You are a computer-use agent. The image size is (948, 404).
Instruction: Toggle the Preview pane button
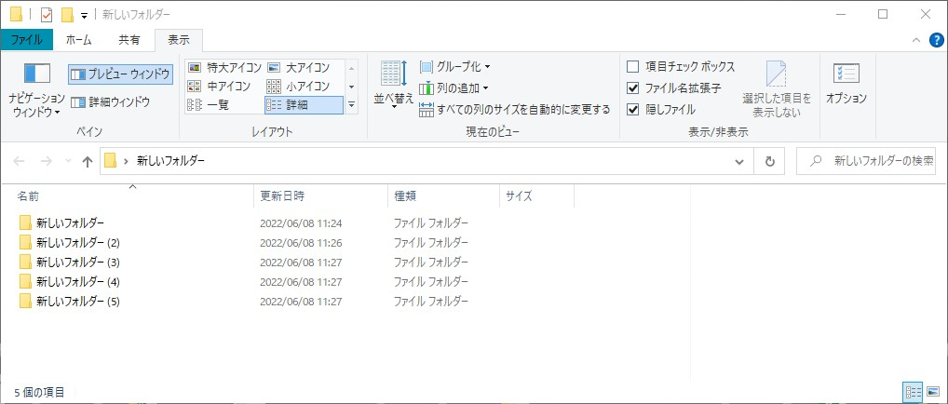pyautogui.click(x=120, y=74)
